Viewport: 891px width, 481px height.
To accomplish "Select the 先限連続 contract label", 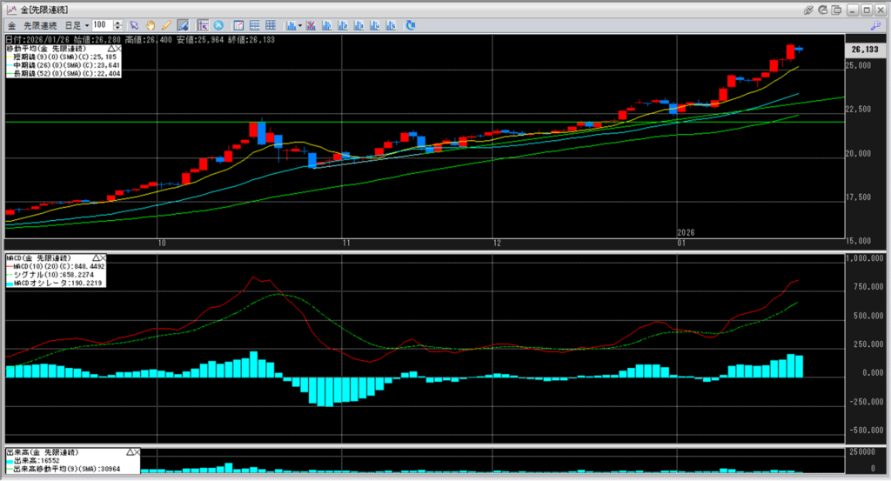I will [39, 25].
